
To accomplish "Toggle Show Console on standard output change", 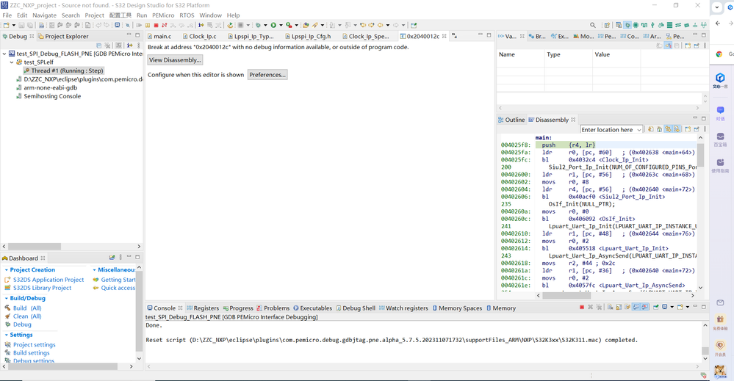I will pyautogui.click(x=636, y=307).
